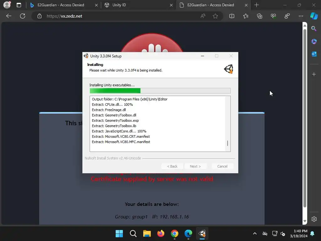View site information lock icon
This screenshot has width=321, height=241.
click(39, 16)
